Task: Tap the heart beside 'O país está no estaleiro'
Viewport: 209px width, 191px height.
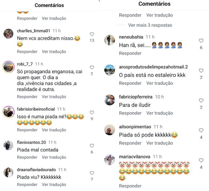Action: [x=201, y=70]
